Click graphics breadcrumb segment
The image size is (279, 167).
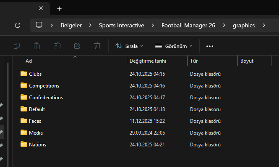pyautogui.click(x=244, y=26)
